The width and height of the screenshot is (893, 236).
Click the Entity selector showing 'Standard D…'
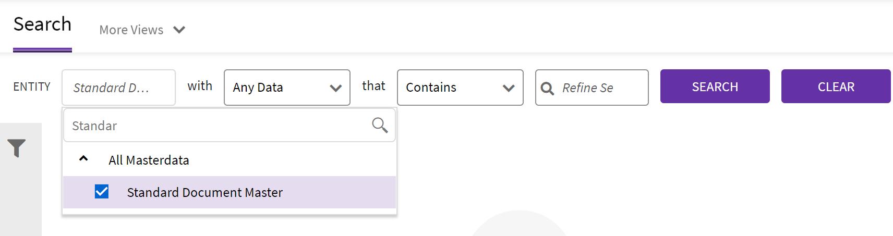pos(118,88)
